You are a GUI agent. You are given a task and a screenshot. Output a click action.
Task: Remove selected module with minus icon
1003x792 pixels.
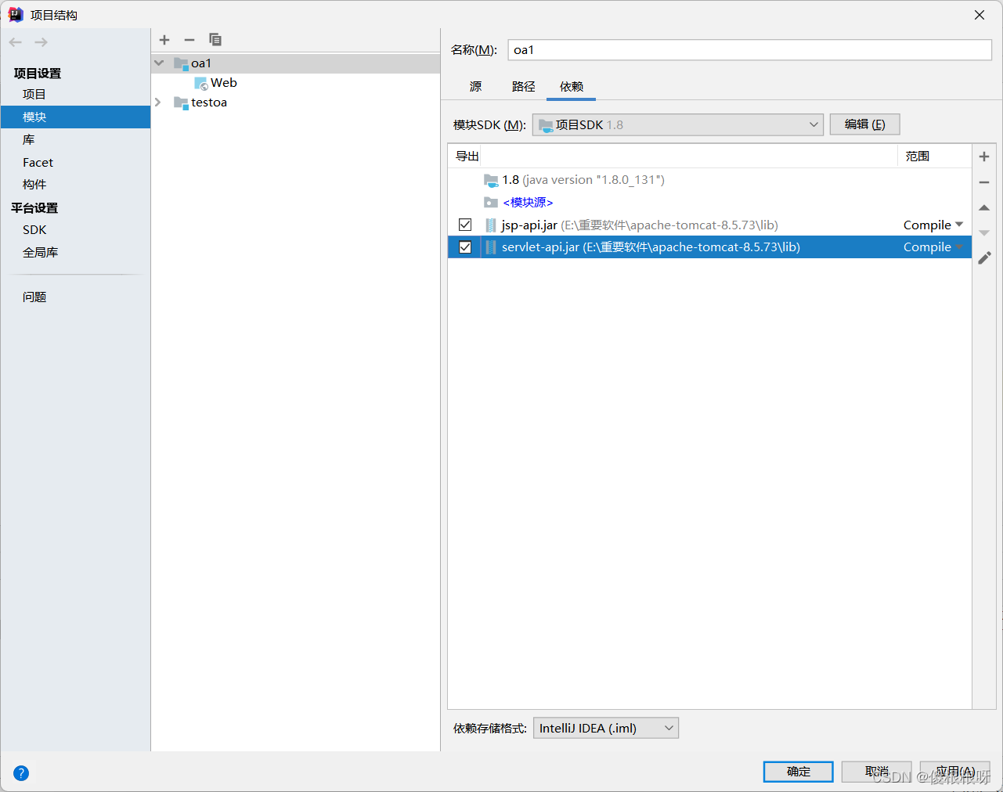click(x=189, y=40)
